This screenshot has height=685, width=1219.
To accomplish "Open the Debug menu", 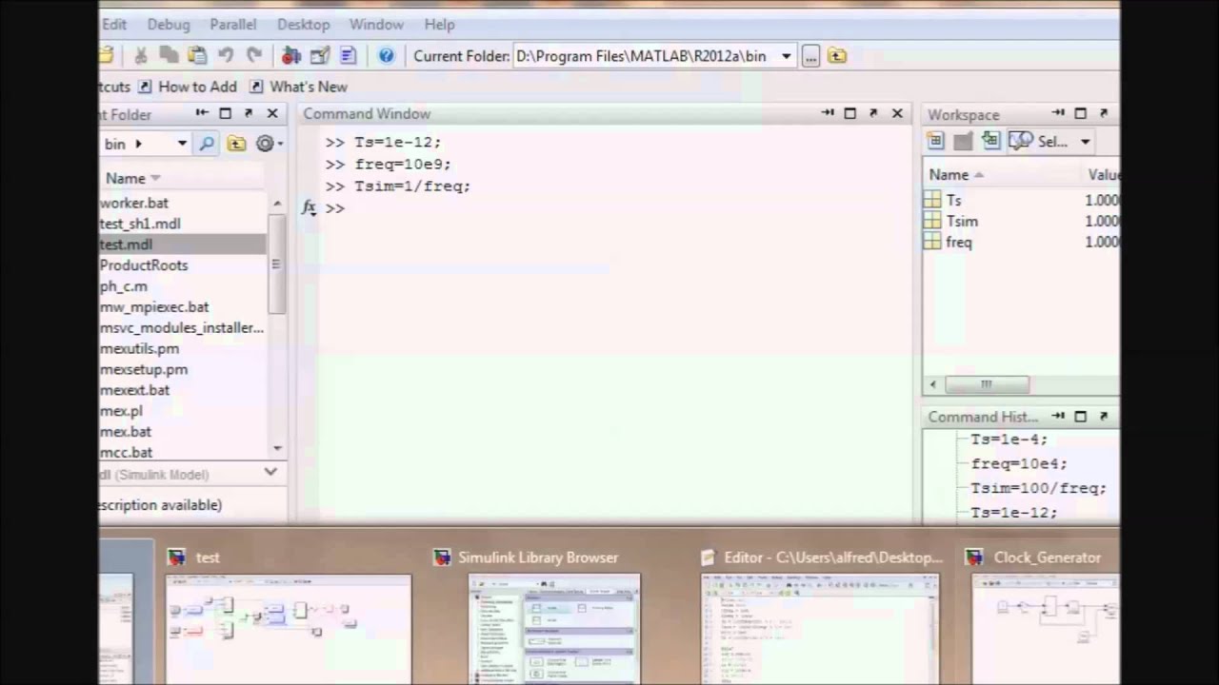I will 169,25.
